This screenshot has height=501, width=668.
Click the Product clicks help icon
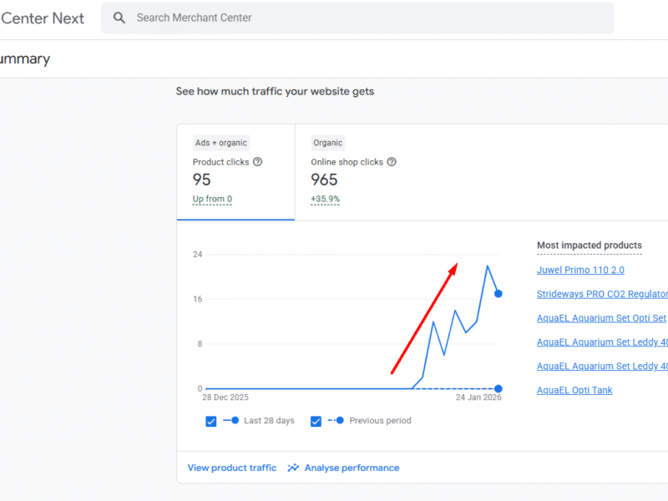258,162
